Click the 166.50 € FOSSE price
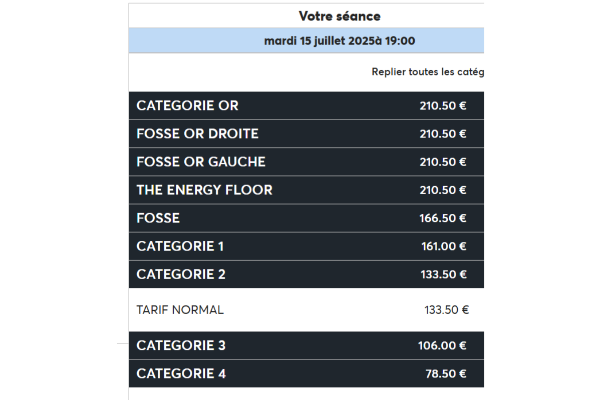 [443, 218]
